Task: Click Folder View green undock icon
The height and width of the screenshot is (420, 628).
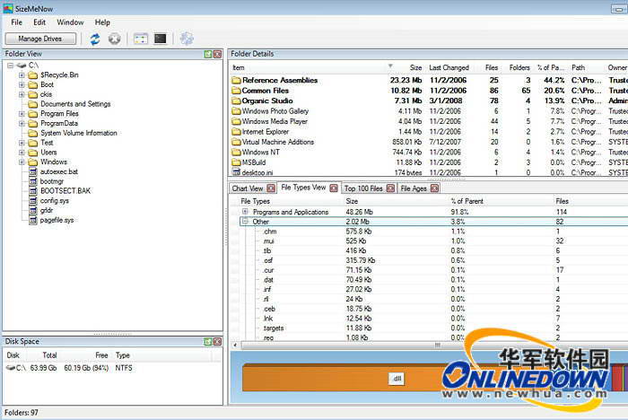Action: 208,54
